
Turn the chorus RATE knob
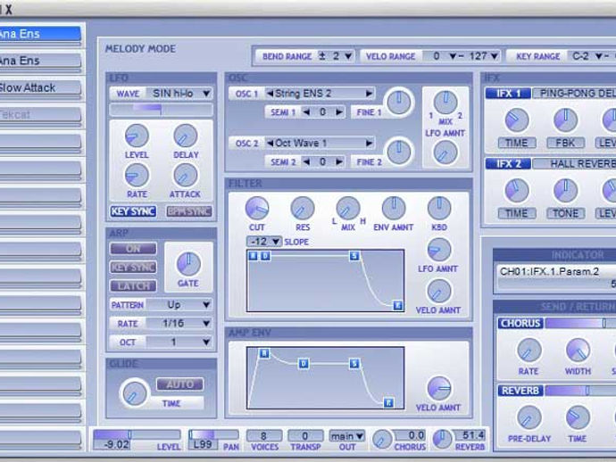click(529, 351)
